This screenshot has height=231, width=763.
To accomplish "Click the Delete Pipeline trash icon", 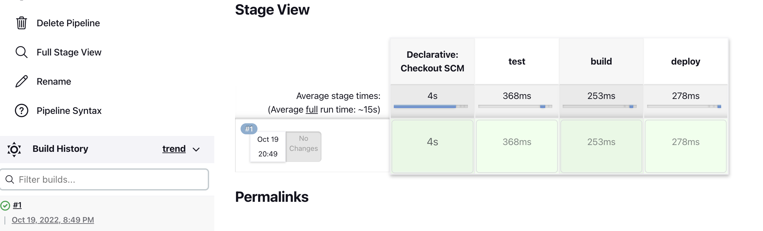I will [21, 23].
